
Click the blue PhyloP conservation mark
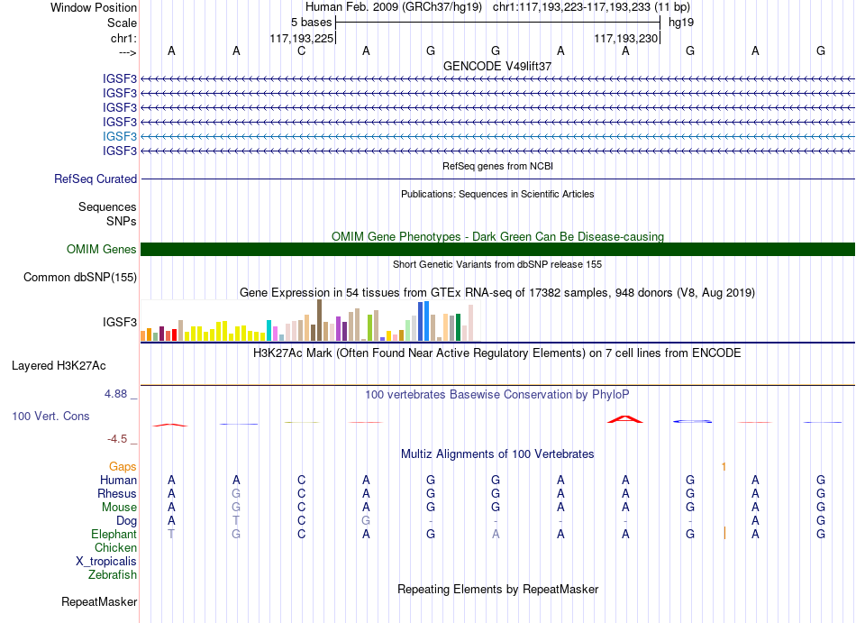(x=692, y=422)
